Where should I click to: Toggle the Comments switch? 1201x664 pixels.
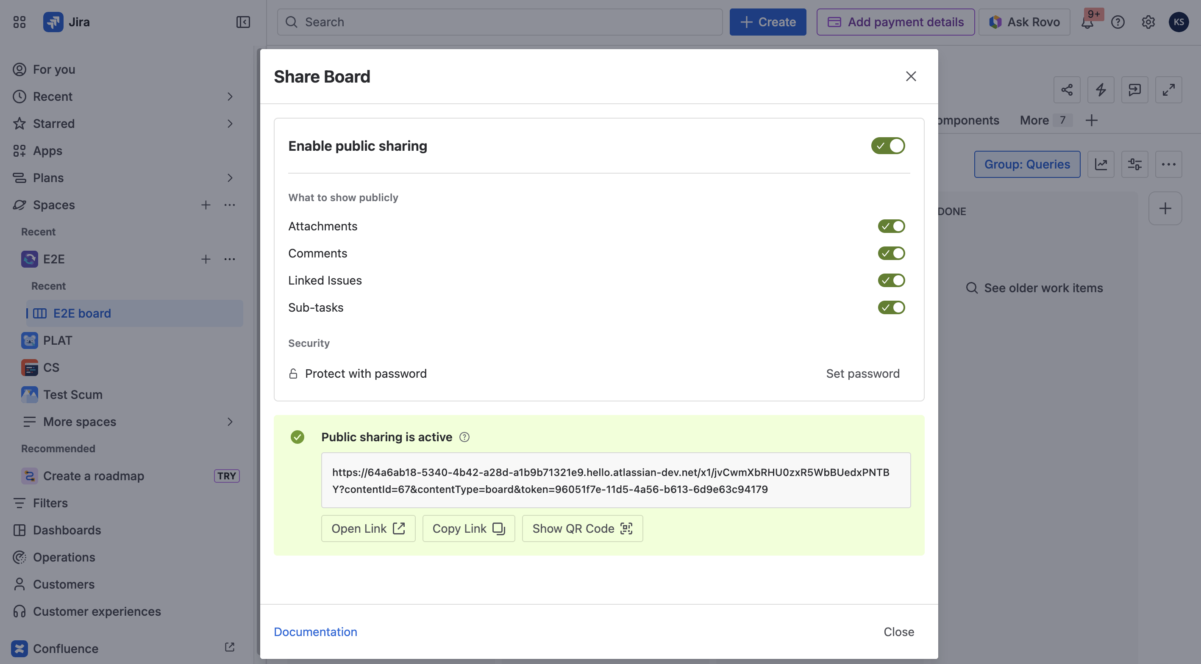[891, 253]
